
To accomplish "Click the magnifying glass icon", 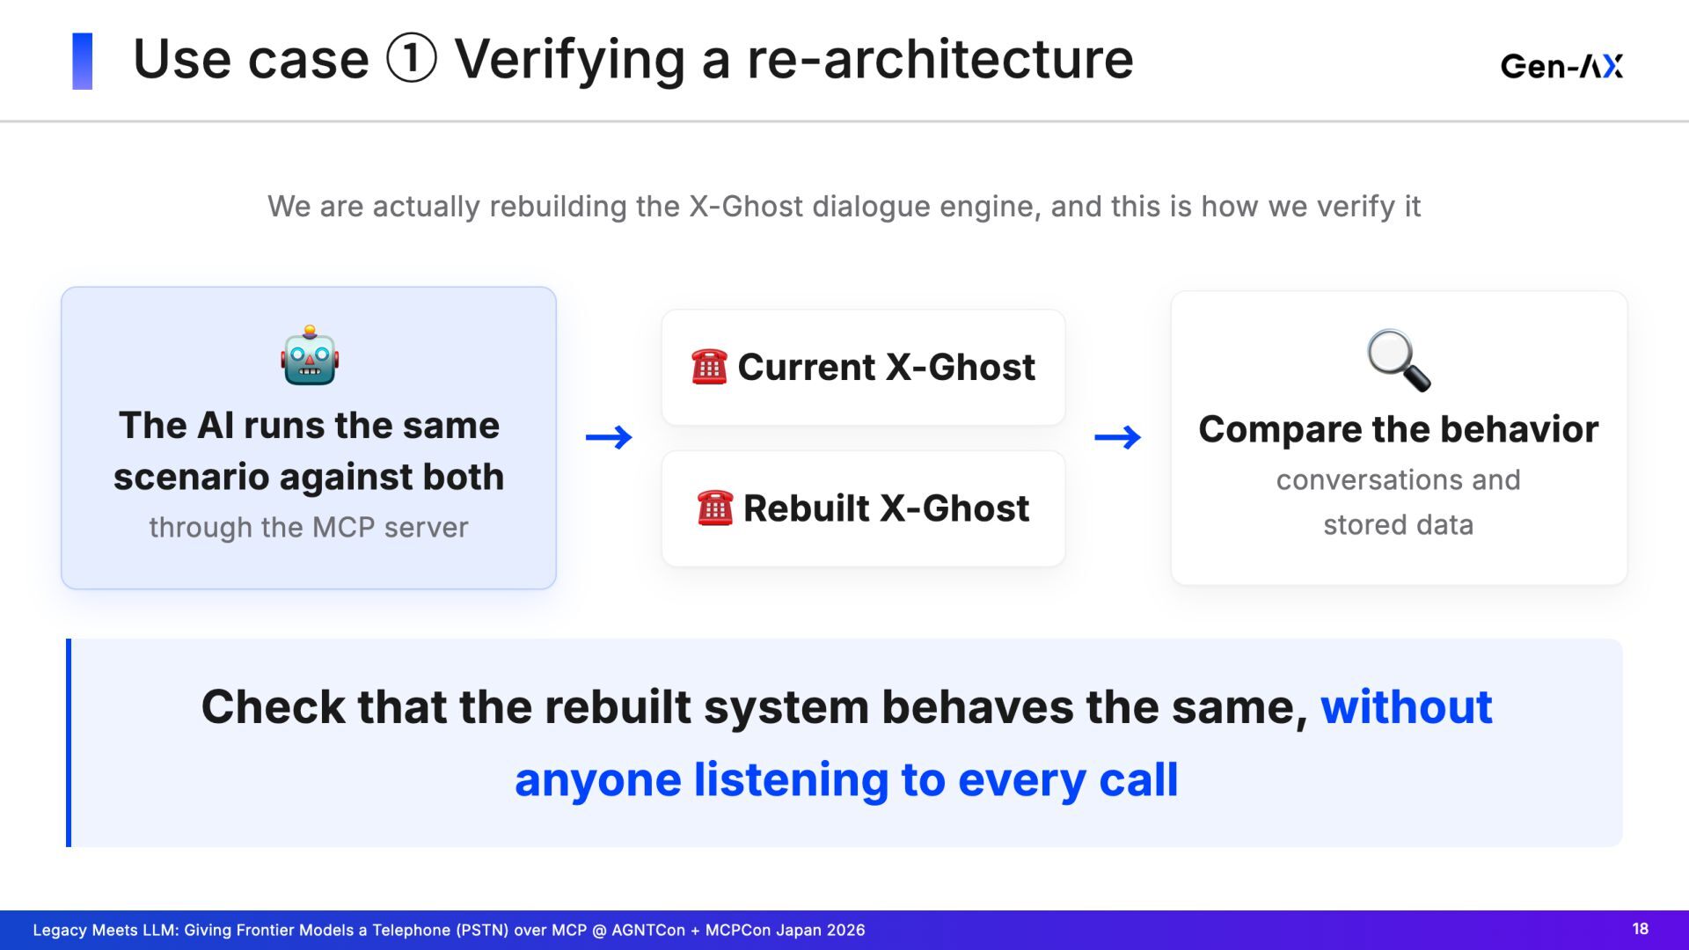I will click(x=1398, y=361).
